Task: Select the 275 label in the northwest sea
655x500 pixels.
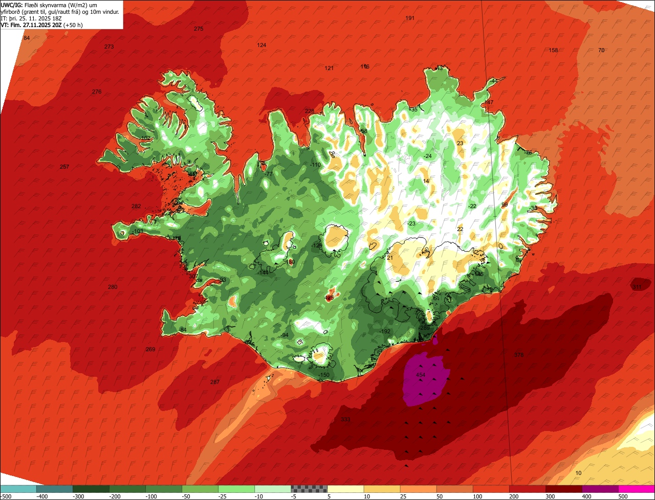Action: coord(199,29)
